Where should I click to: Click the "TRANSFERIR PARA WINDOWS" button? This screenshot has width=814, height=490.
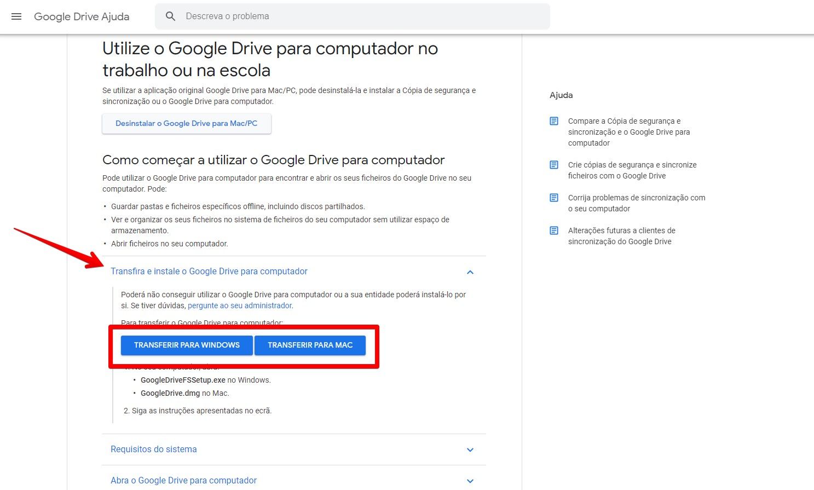click(187, 345)
